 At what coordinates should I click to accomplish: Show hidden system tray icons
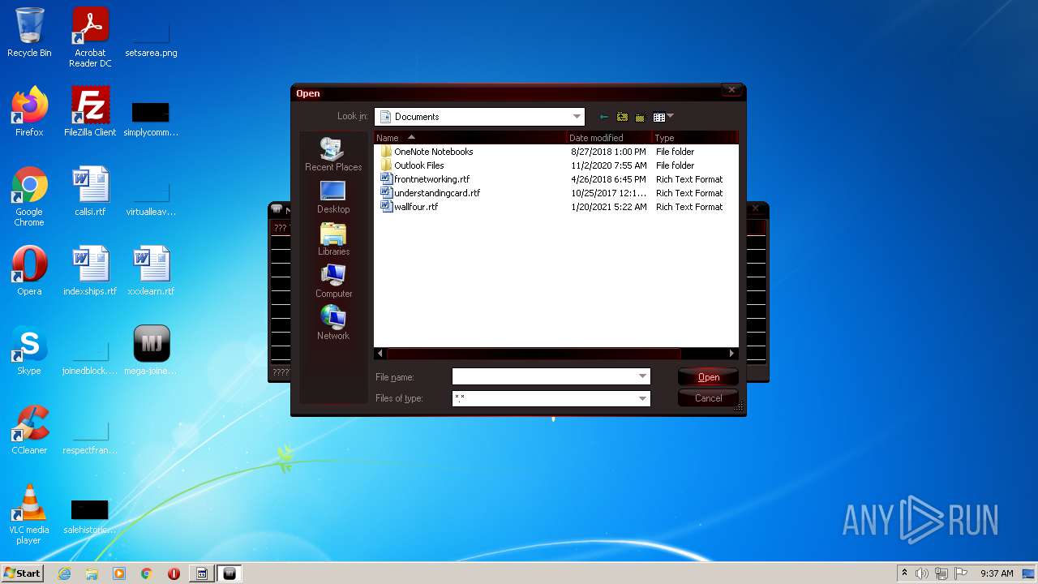tap(904, 573)
